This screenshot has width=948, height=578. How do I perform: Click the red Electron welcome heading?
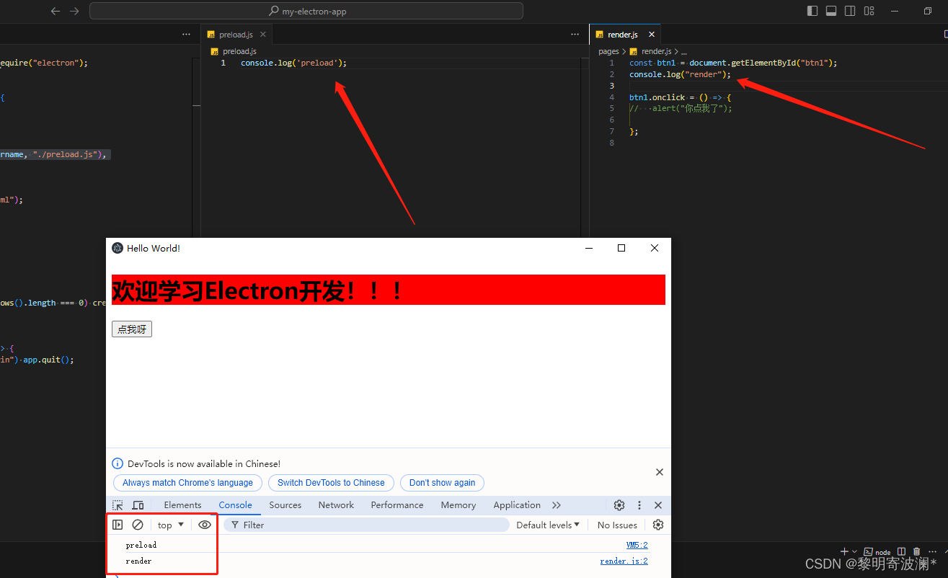point(389,290)
